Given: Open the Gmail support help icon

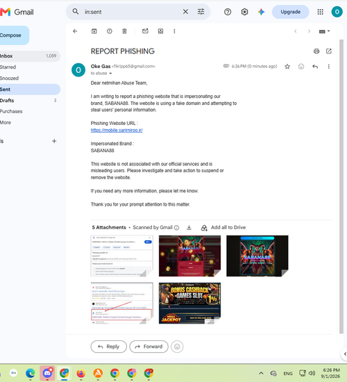Looking at the screenshot, I should pyautogui.click(x=228, y=12).
